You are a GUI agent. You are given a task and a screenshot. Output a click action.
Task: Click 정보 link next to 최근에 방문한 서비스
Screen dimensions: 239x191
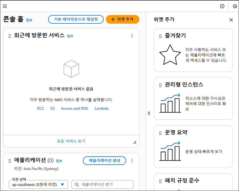click(x=70, y=36)
